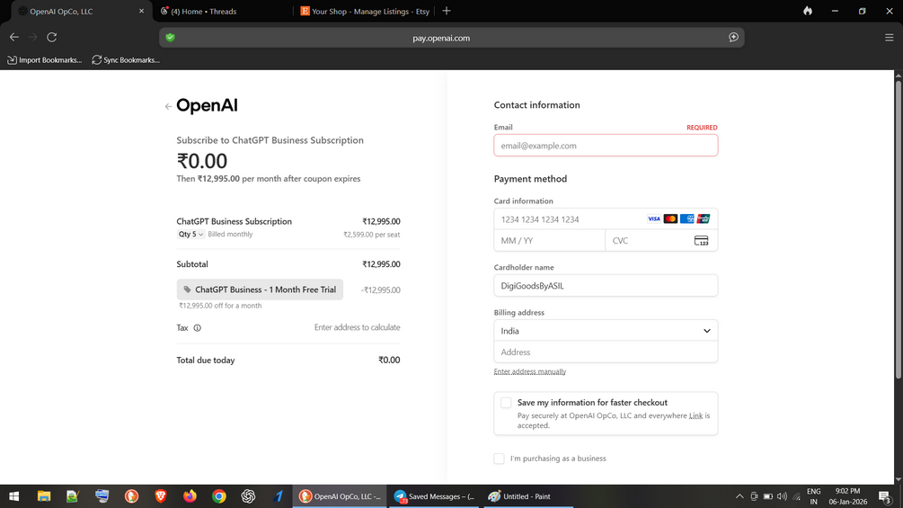Open the India country dropdown
Viewport: 903px width, 508px height.
pos(606,331)
